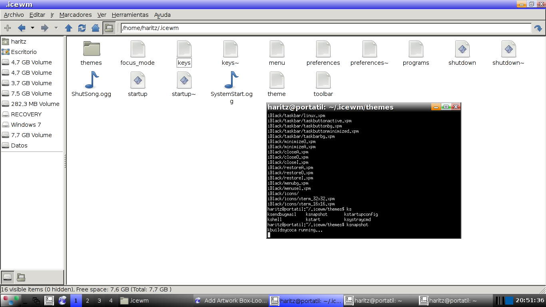Click the go arrow beside the path field
The image size is (546, 307).
[538, 28]
